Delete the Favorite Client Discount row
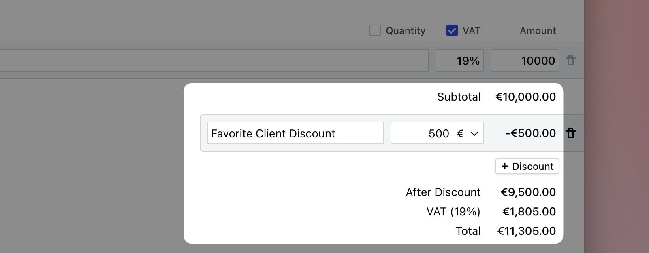 click(x=571, y=133)
